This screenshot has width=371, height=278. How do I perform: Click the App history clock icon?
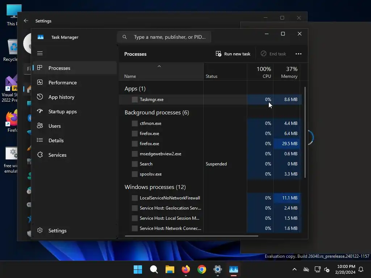pos(40,97)
